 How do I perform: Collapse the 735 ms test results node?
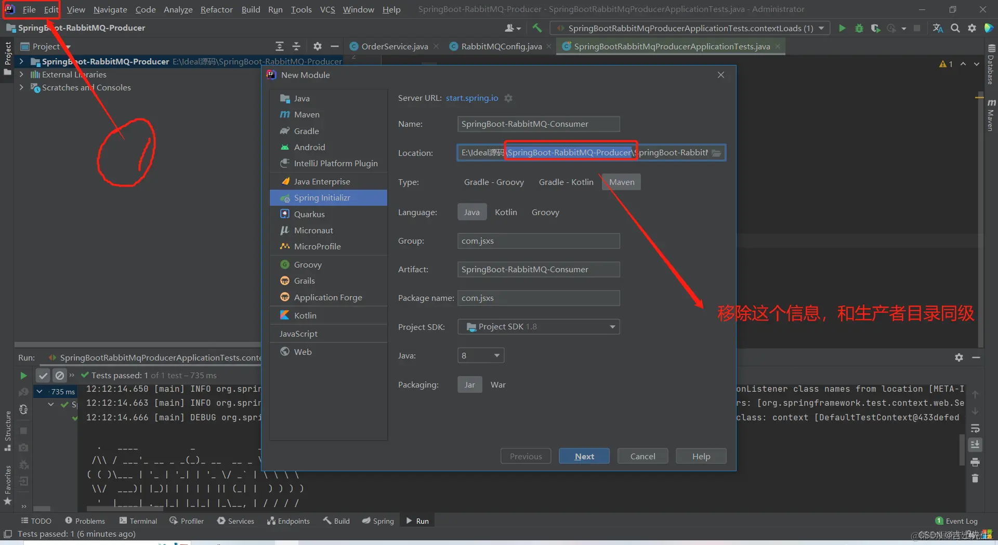pyautogui.click(x=40, y=391)
